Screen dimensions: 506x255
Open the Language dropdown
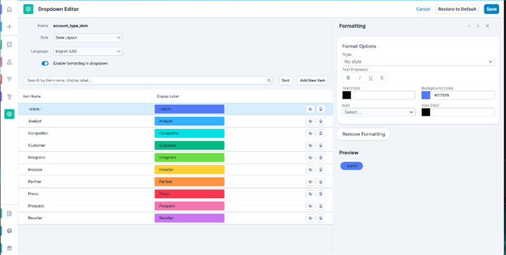point(88,51)
